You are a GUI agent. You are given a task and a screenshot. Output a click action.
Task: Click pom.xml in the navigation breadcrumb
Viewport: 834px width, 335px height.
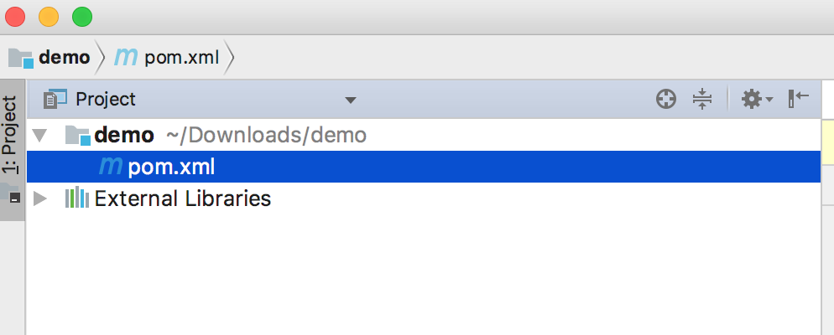pos(181,58)
